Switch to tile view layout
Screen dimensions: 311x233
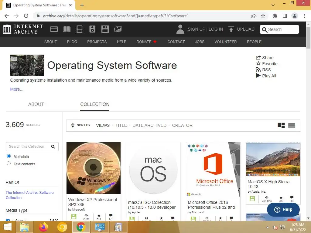(281, 125)
